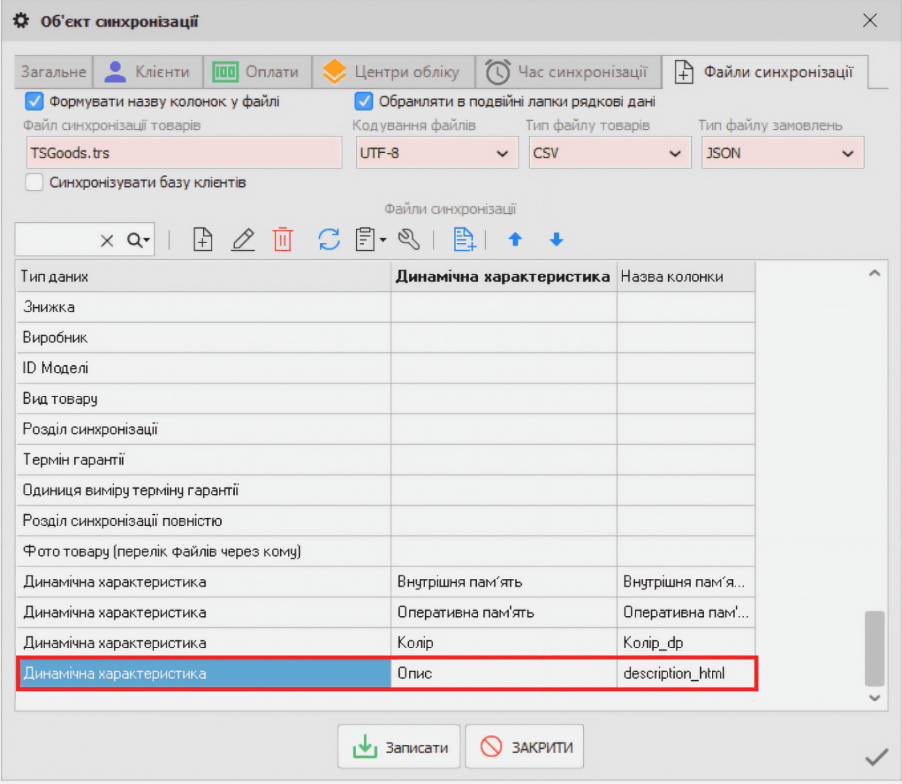Viewport: 902px width, 784px height.
Task: Click the add new file record icon
Action: [203, 240]
